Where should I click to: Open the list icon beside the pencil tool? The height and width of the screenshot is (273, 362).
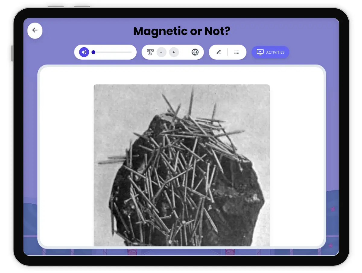(237, 52)
